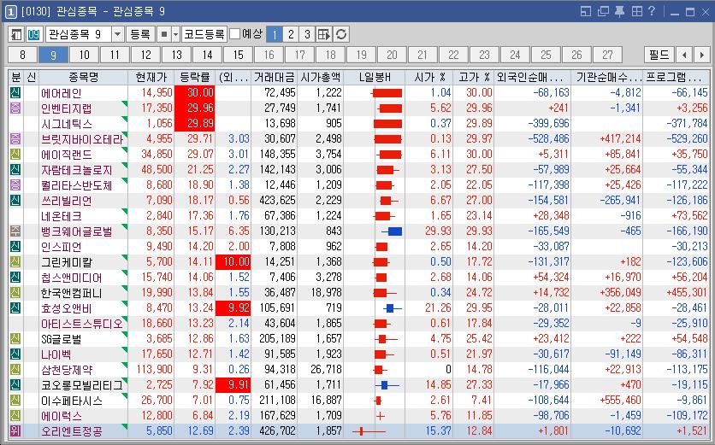Click the window layout icon in title bar
The width and height of the screenshot is (715, 445).
point(586,11)
